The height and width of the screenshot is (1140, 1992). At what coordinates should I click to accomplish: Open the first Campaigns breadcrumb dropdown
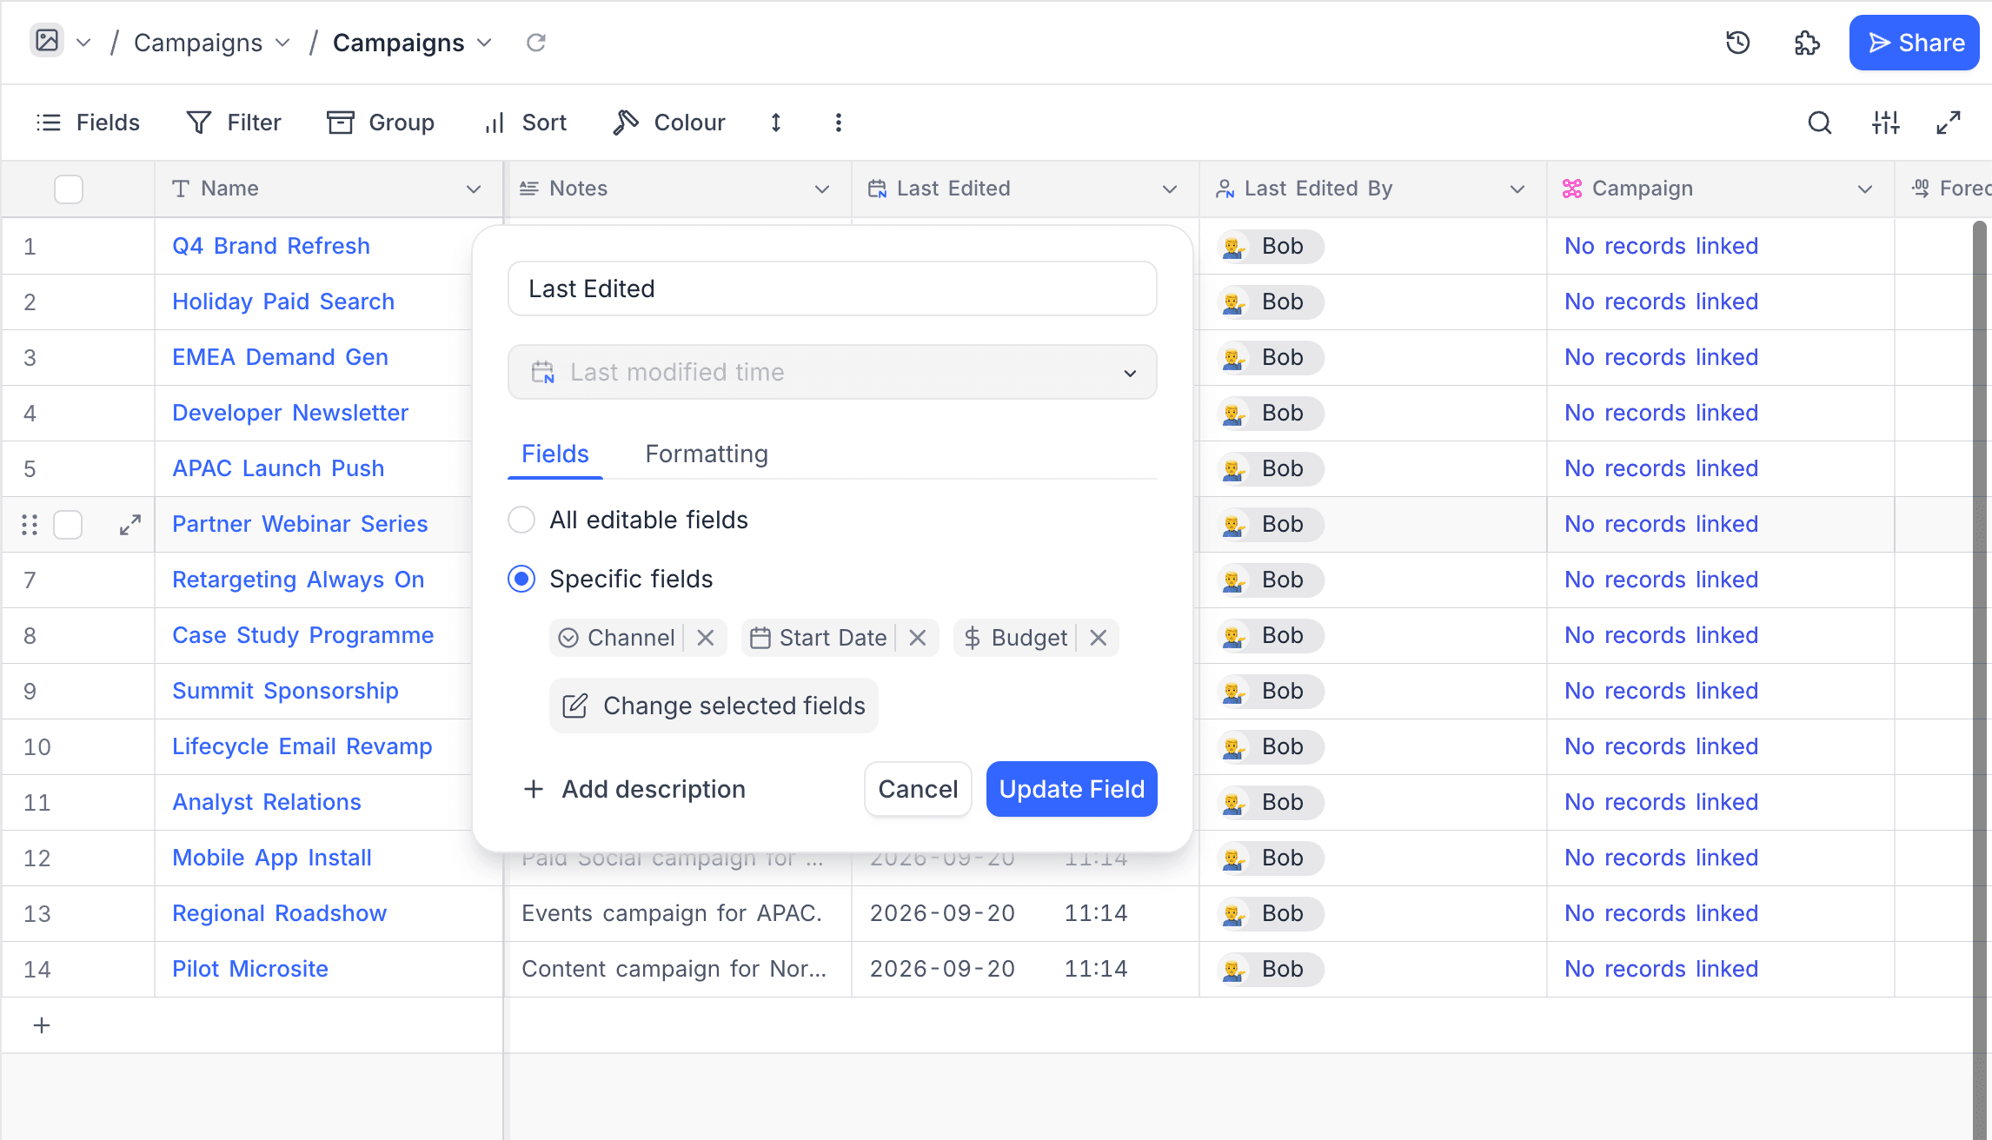212,43
